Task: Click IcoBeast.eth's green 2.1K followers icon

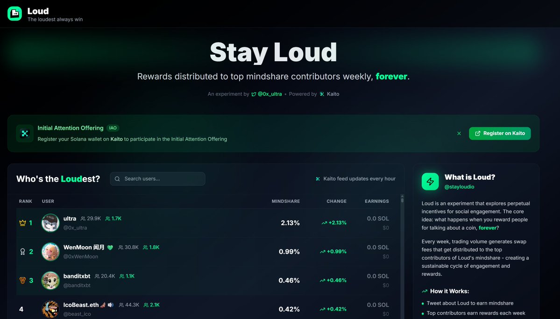Action: click(x=146, y=305)
